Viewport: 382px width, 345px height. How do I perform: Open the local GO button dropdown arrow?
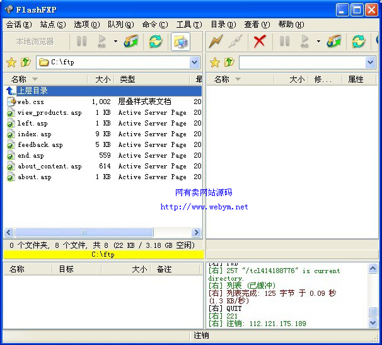pos(115,41)
